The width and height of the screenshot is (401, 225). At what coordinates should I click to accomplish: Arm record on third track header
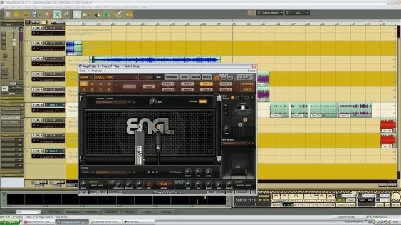[x=41, y=59]
